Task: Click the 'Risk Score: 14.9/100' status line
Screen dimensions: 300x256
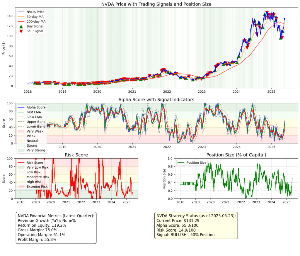Action: 176,230
